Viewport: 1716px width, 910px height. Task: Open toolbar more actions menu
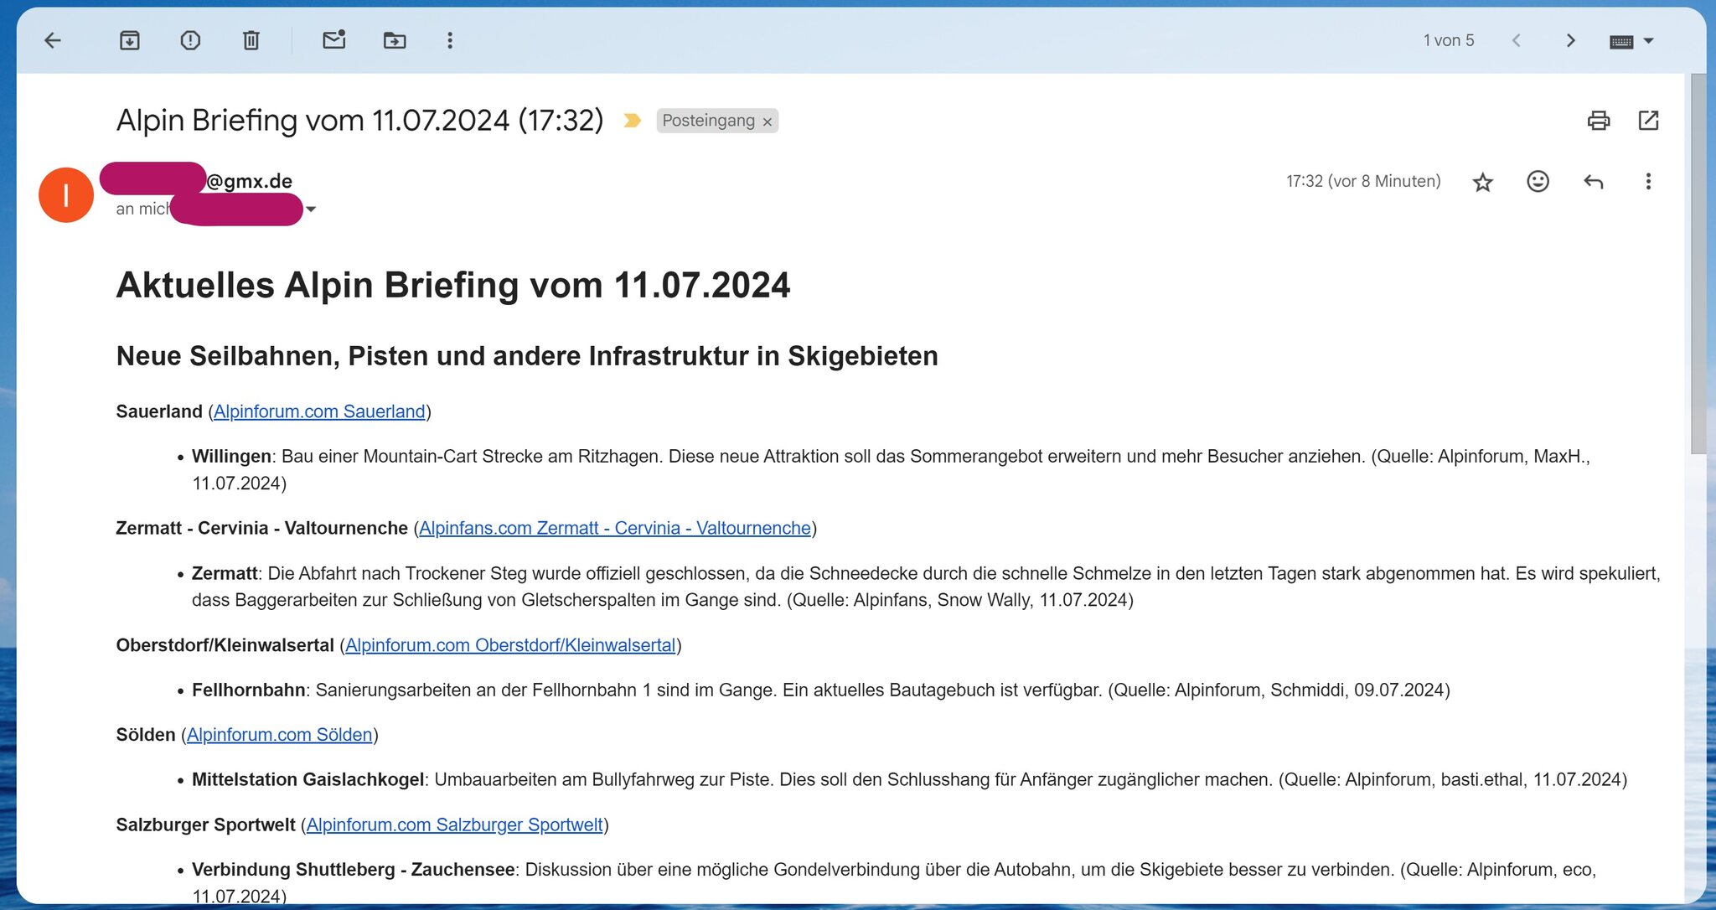click(x=450, y=40)
